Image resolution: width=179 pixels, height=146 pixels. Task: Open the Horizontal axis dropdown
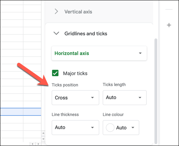coord(99,53)
